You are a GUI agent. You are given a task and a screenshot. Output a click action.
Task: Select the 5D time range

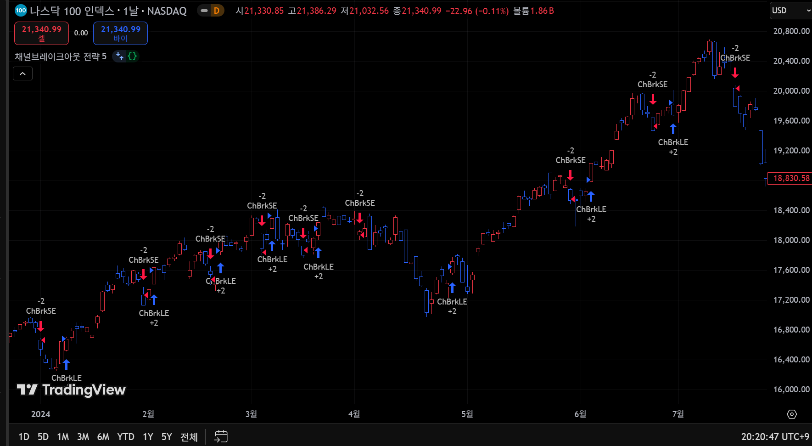point(43,437)
